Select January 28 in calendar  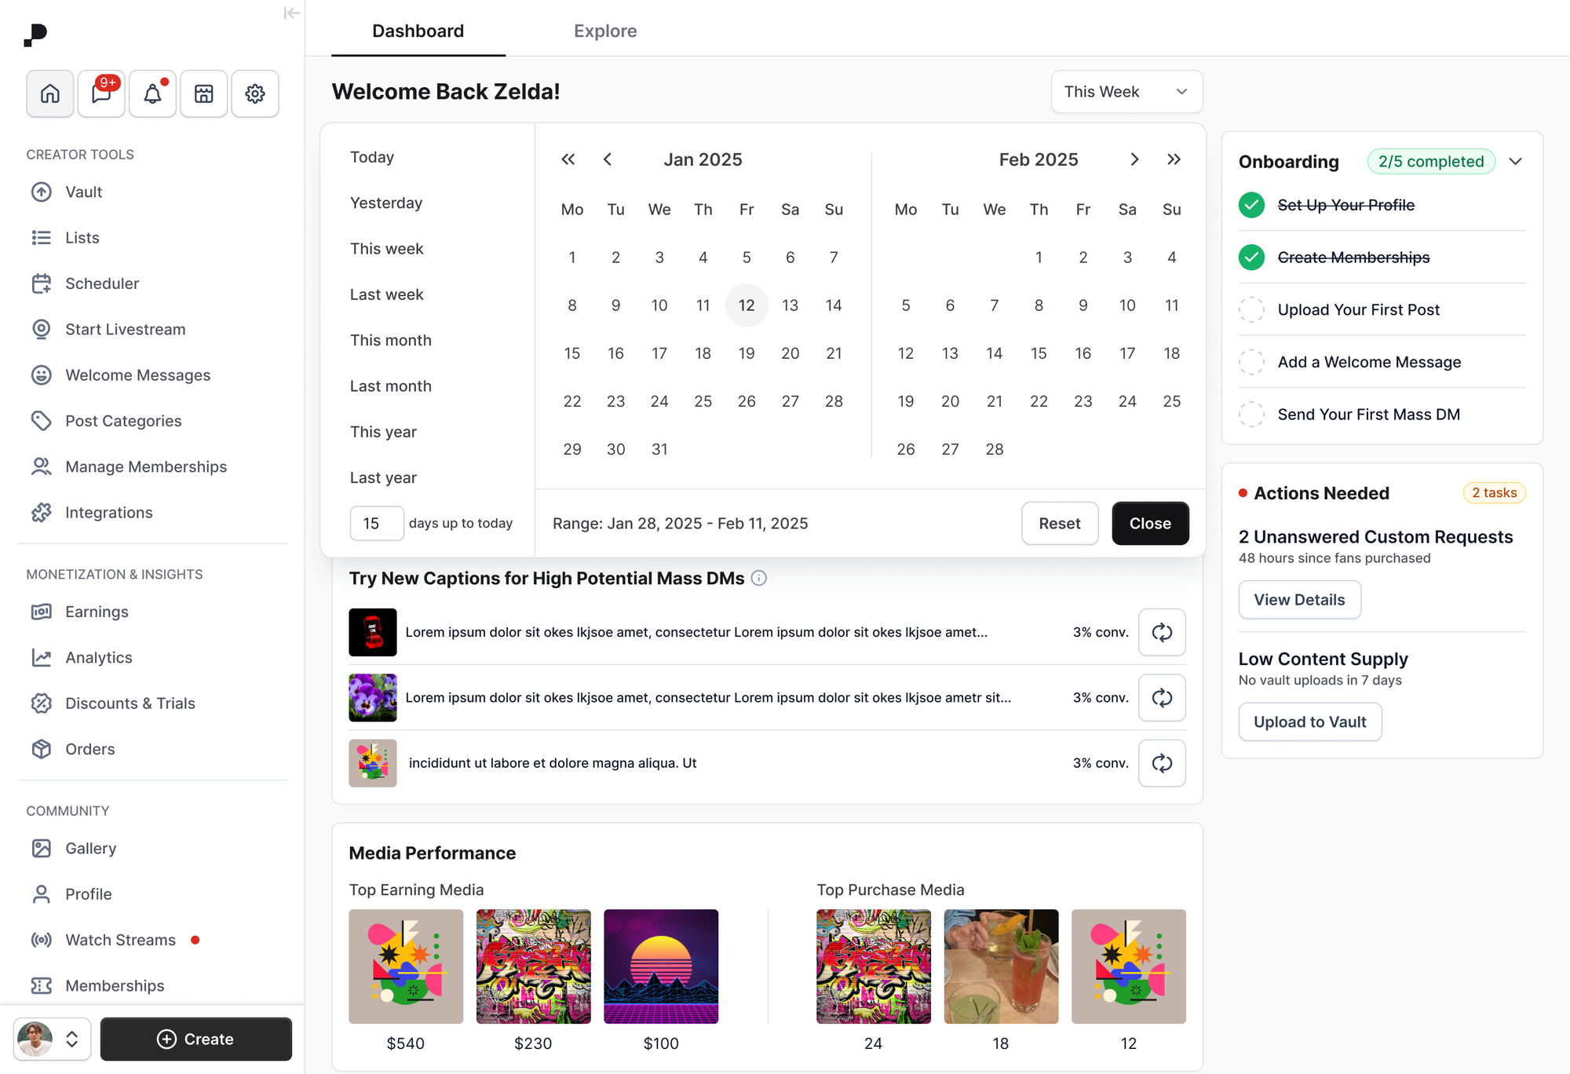pyautogui.click(x=834, y=401)
